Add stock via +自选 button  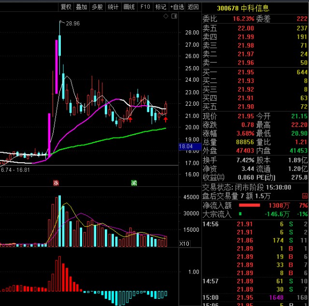click(x=177, y=7)
